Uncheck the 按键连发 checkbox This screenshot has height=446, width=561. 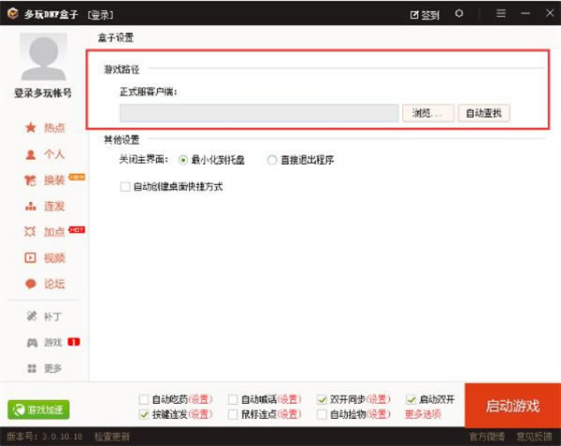[x=143, y=414]
